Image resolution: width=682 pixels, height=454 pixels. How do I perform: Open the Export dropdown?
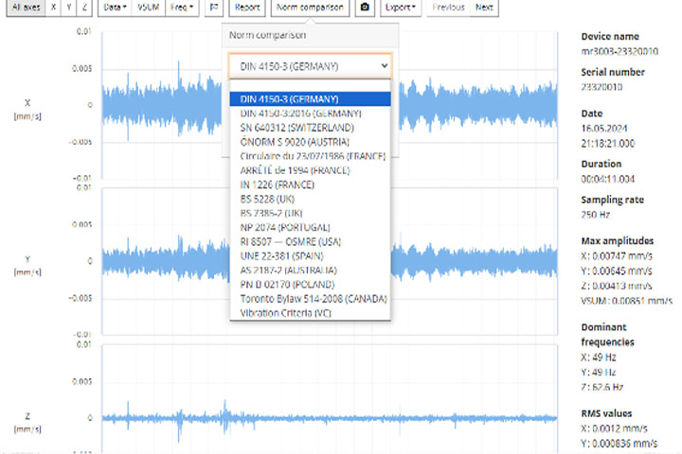point(400,8)
